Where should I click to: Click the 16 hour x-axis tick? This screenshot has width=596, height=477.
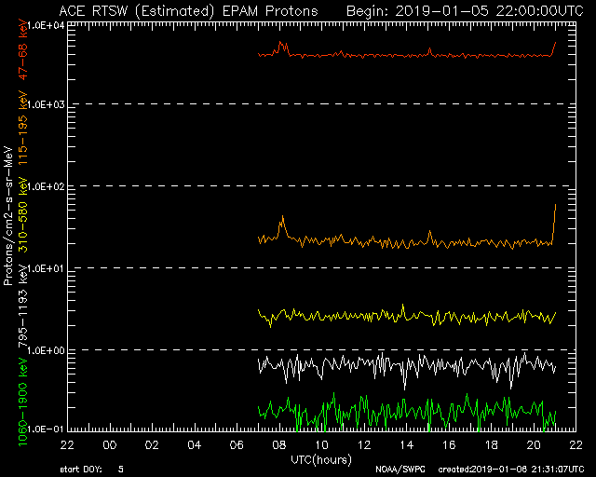(449, 444)
